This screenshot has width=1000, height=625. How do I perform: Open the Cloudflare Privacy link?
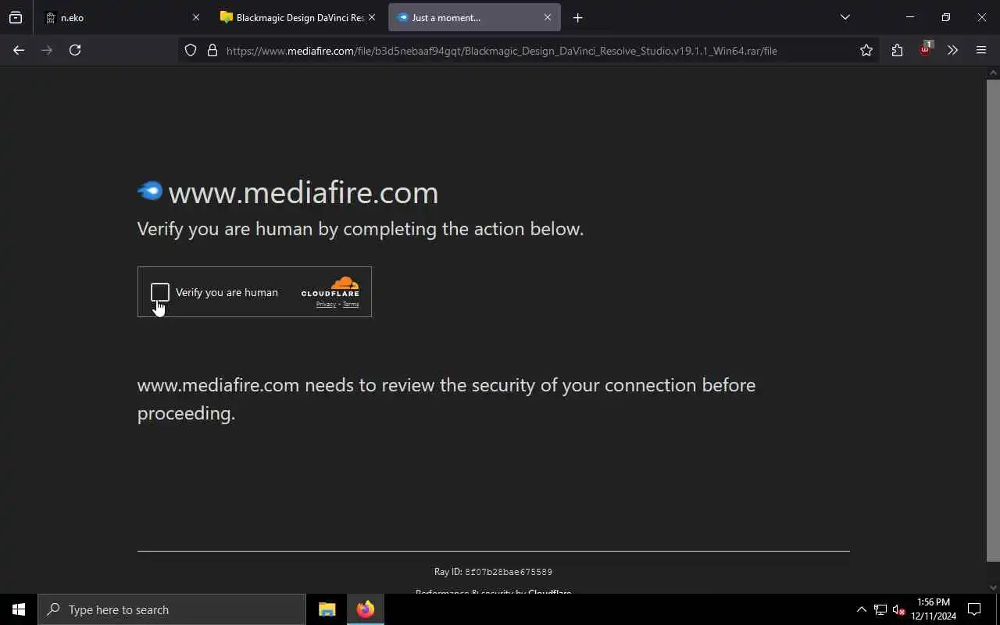[x=326, y=305]
